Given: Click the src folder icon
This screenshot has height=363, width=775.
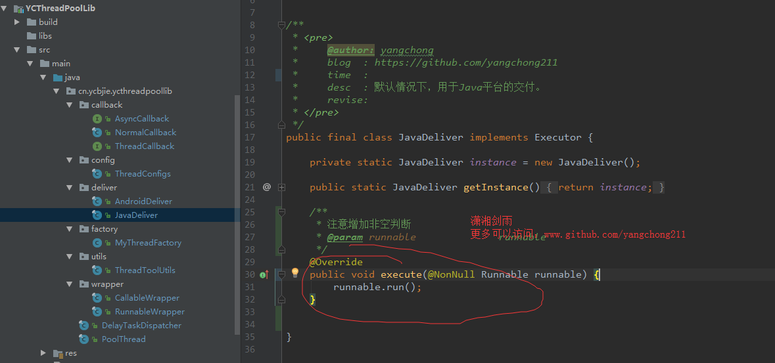Looking at the screenshot, I should 32,50.
